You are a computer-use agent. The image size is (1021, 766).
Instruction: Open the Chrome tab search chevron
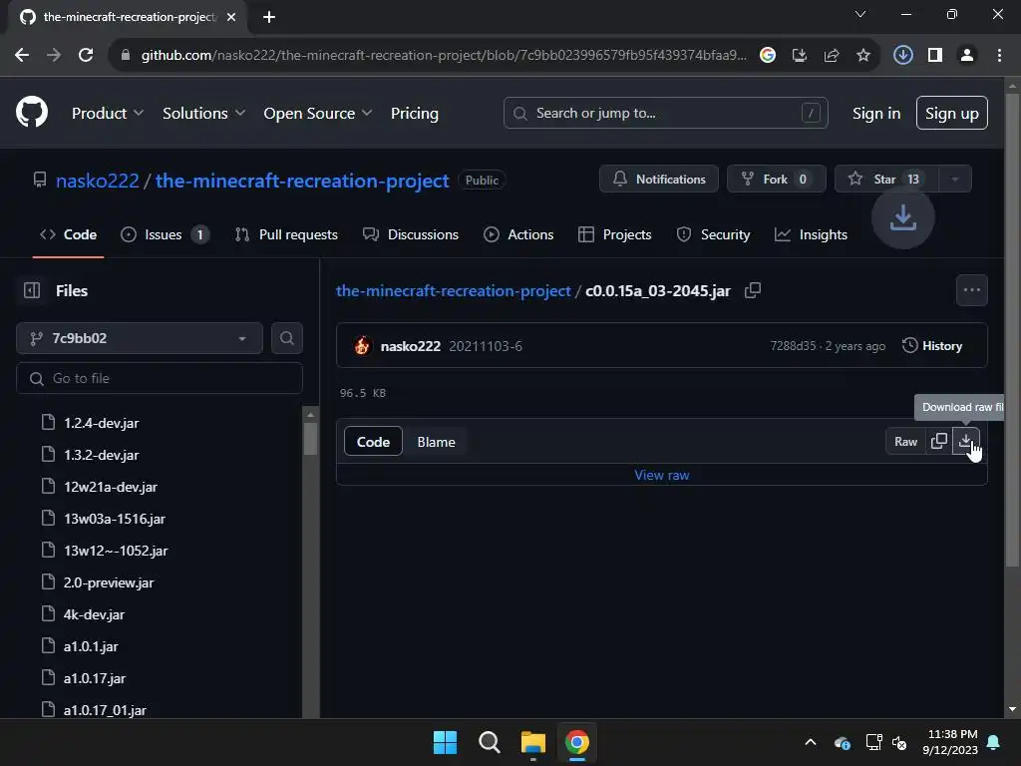860,14
